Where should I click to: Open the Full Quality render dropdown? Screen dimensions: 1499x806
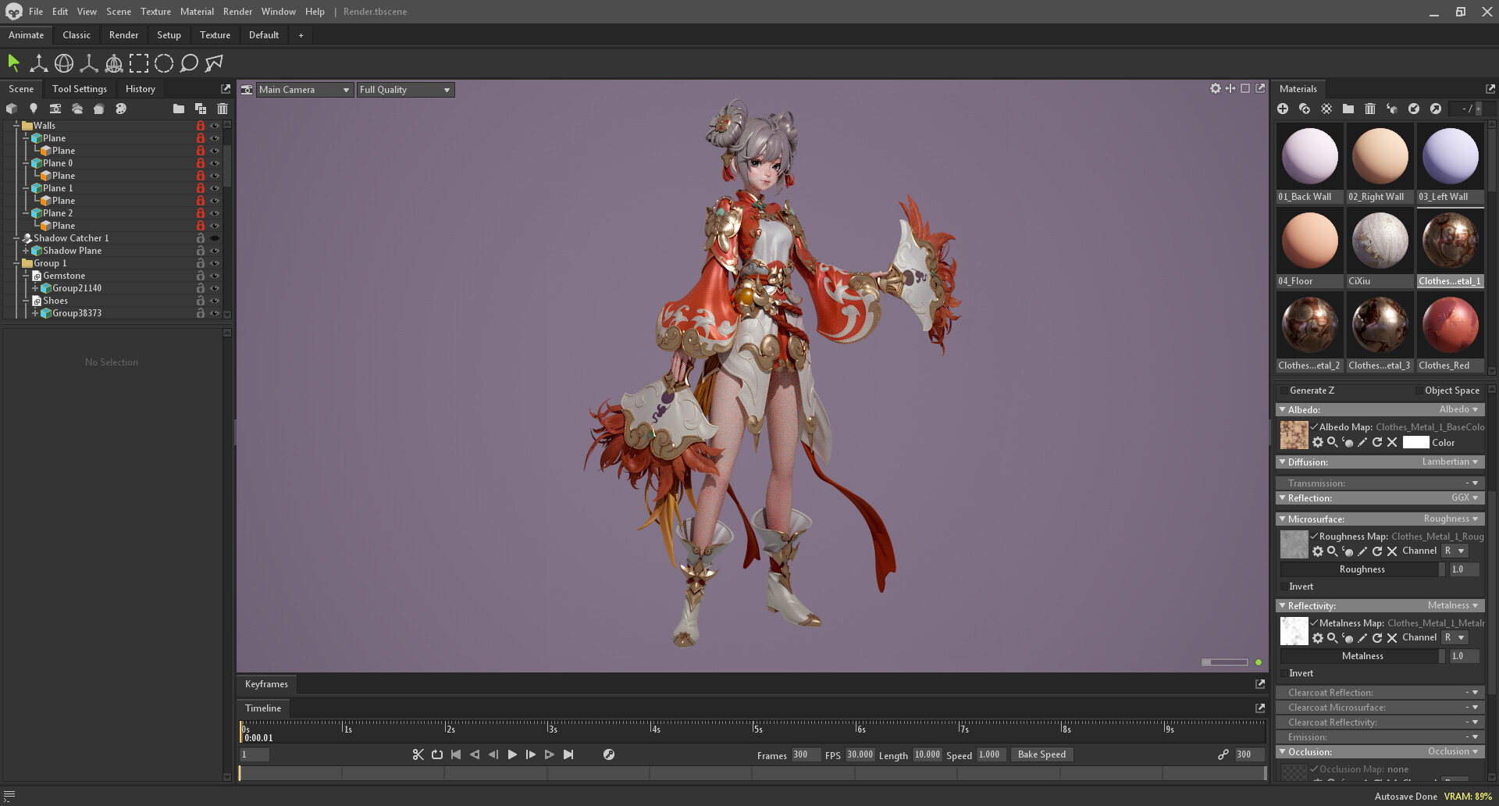point(404,90)
